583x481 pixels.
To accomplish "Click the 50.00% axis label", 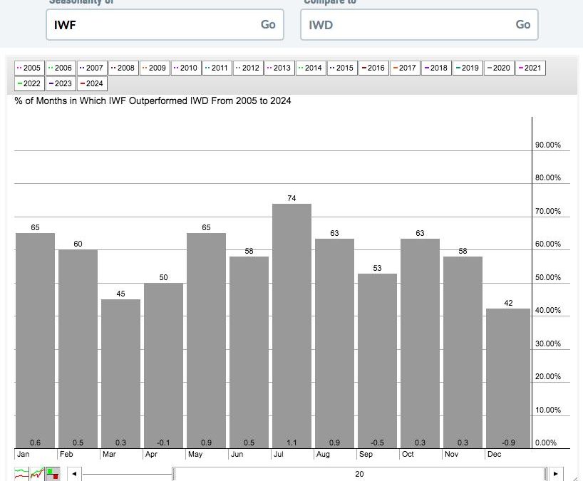I will click(x=547, y=277).
